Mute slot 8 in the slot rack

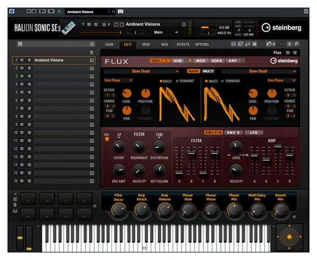[x=22, y=117]
